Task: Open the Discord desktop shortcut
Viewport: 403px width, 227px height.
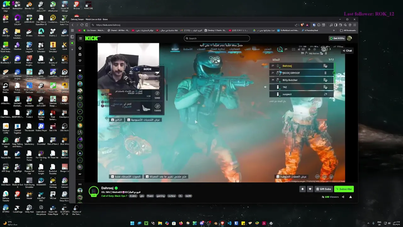Action: (x=18, y=60)
